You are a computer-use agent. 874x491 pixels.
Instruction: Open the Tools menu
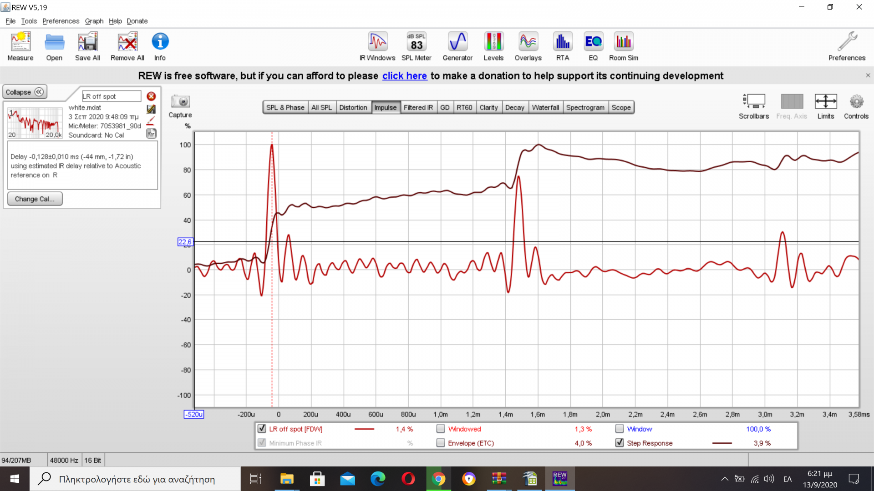tap(29, 21)
